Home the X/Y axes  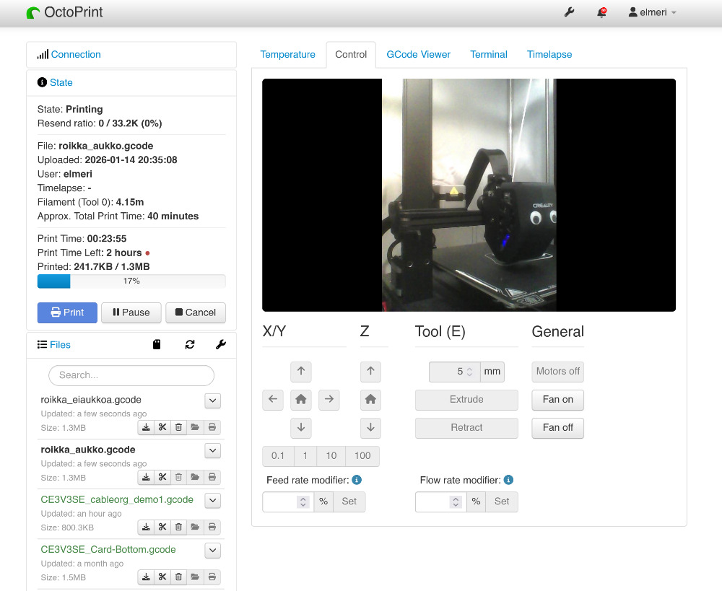point(301,399)
